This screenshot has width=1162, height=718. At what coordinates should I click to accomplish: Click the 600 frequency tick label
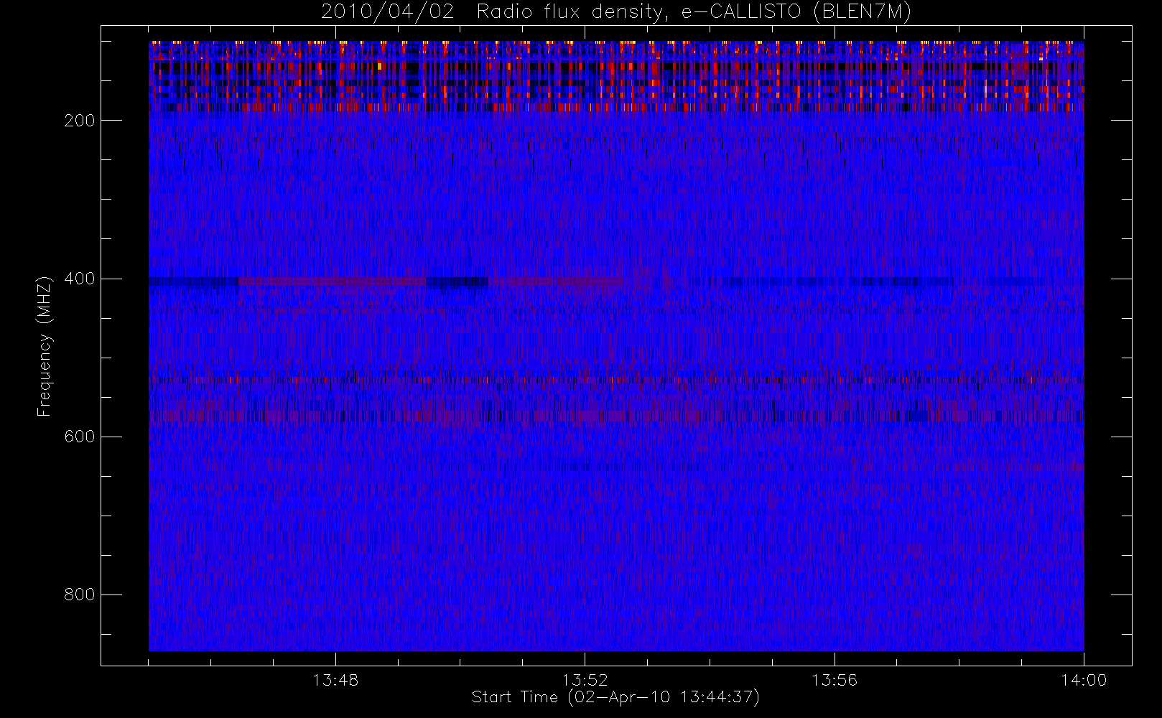pos(79,437)
